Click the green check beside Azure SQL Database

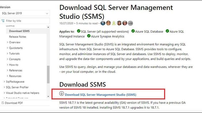point(133,31)
